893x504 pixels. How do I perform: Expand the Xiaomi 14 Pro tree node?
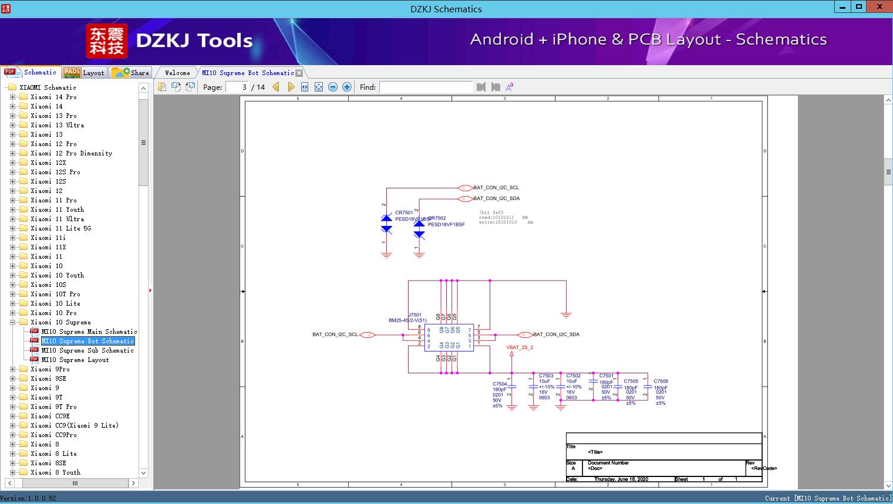coord(12,97)
